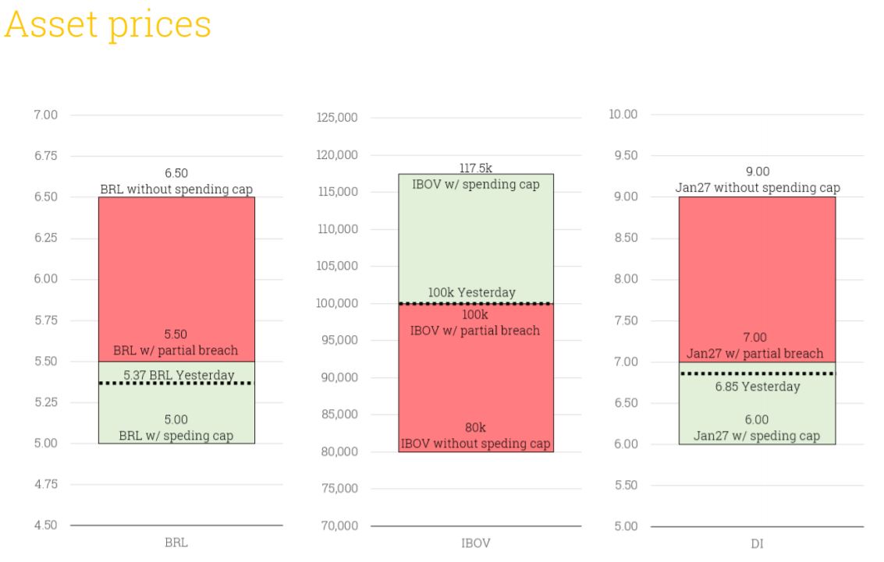Click the IBOV x-axis category label
The width and height of the screenshot is (884, 562).
point(475,543)
